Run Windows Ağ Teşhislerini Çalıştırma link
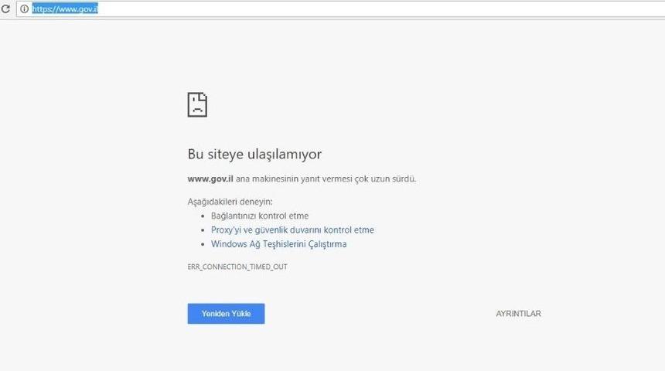 coord(278,244)
